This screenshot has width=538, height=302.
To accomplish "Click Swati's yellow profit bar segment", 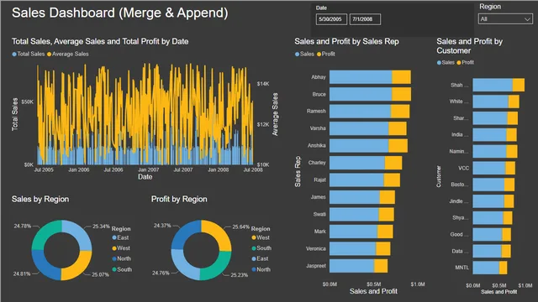I will (x=386, y=215).
